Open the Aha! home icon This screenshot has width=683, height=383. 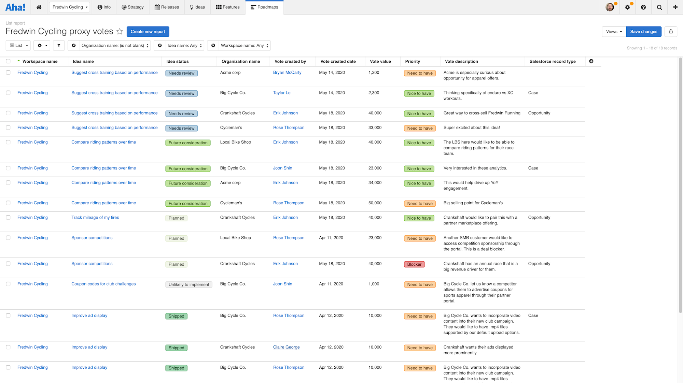(x=39, y=7)
